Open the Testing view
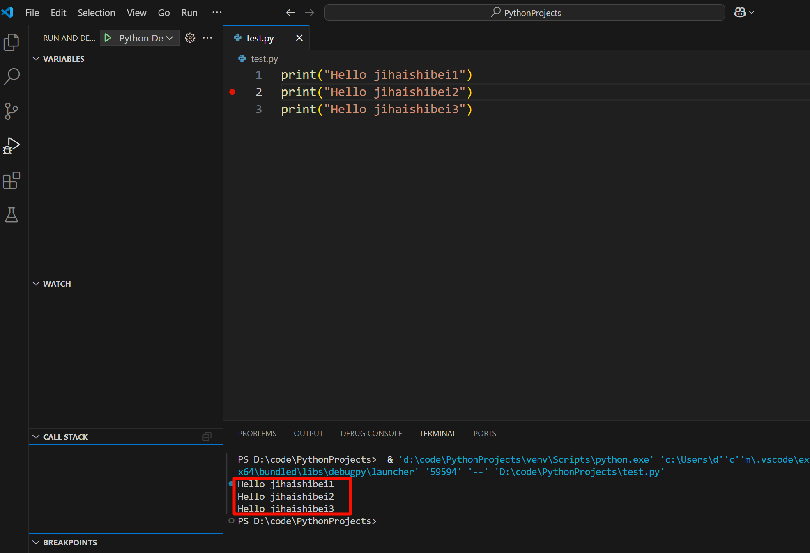The image size is (810, 553). (11, 215)
